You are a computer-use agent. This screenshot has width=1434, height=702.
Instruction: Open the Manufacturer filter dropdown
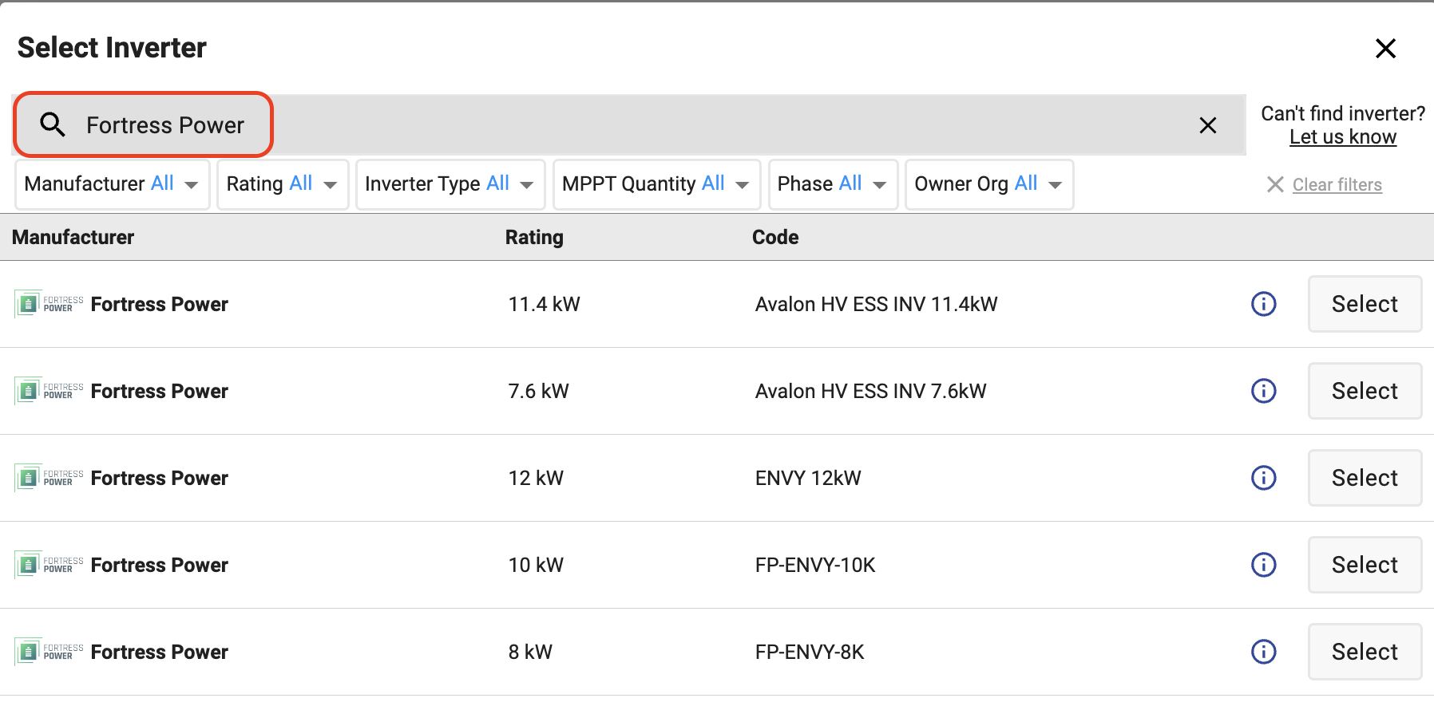pos(113,184)
